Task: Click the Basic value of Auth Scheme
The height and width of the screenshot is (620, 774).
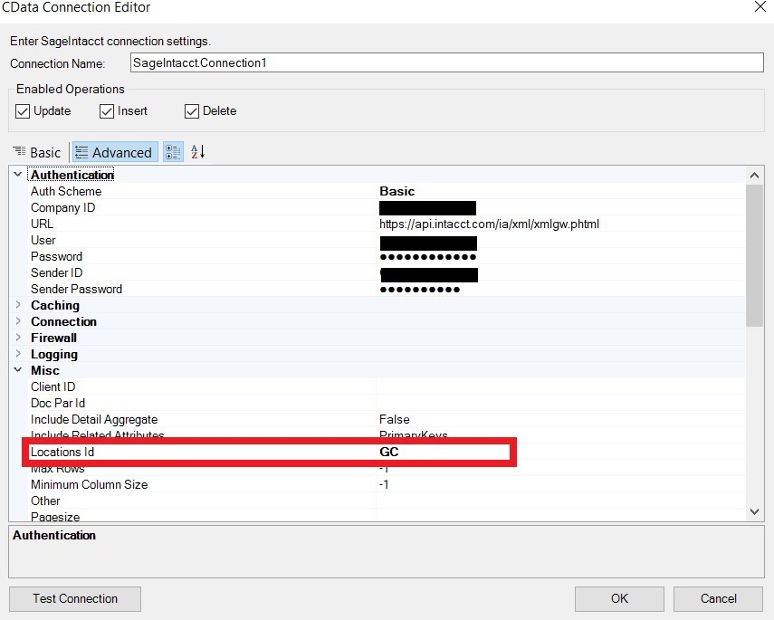Action: click(x=397, y=191)
